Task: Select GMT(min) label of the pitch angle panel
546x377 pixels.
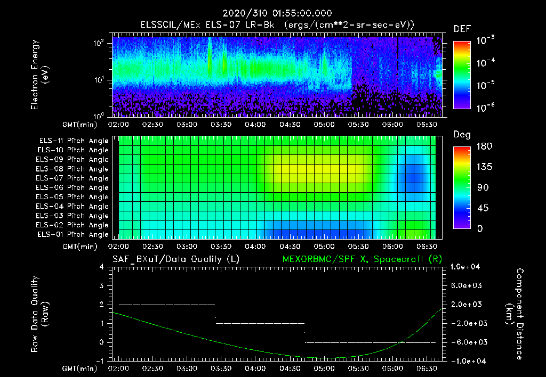Action: (80, 247)
